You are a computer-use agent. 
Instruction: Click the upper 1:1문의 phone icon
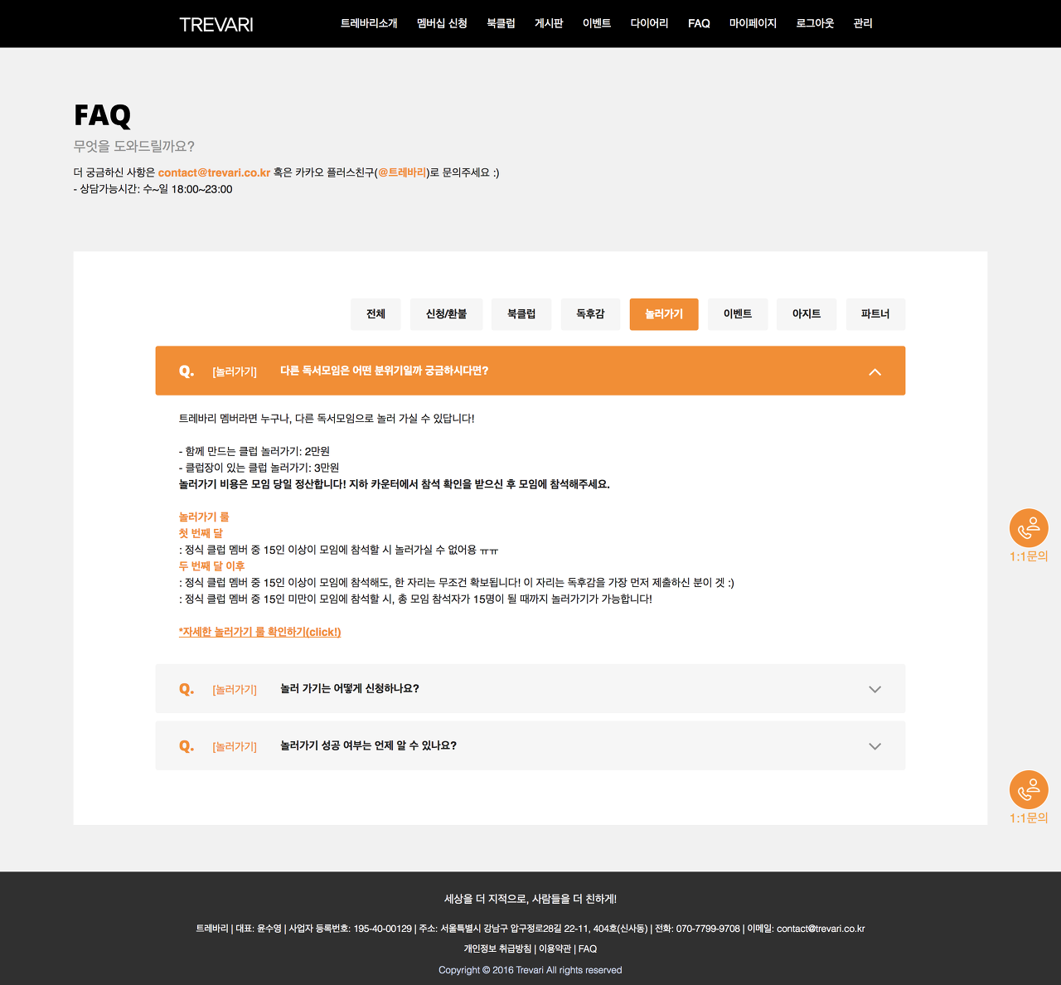[1029, 528]
